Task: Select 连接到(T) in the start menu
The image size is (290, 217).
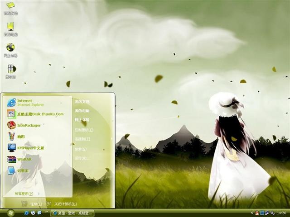Action: [x=82, y=139]
